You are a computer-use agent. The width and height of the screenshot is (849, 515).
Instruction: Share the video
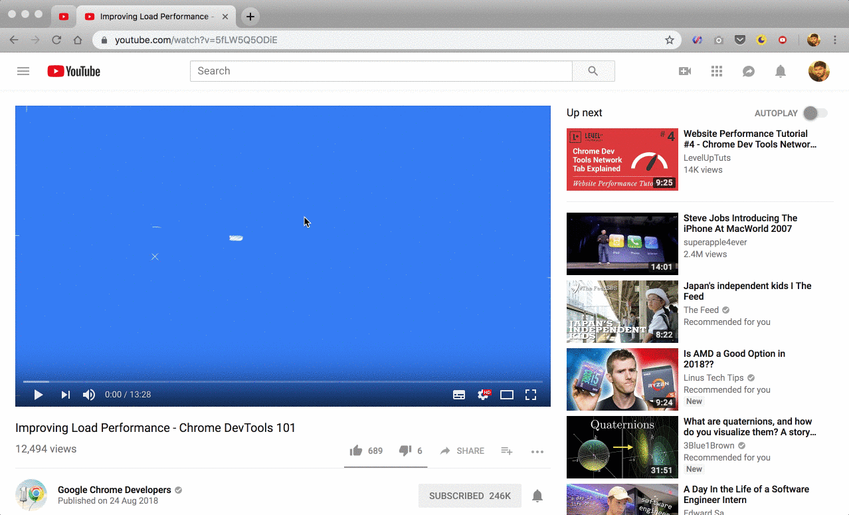coord(462,451)
